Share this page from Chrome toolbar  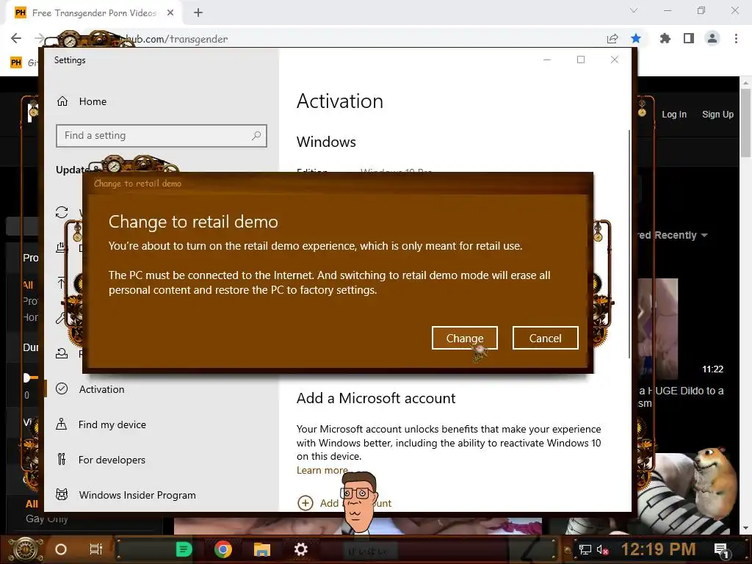pos(612,38)
